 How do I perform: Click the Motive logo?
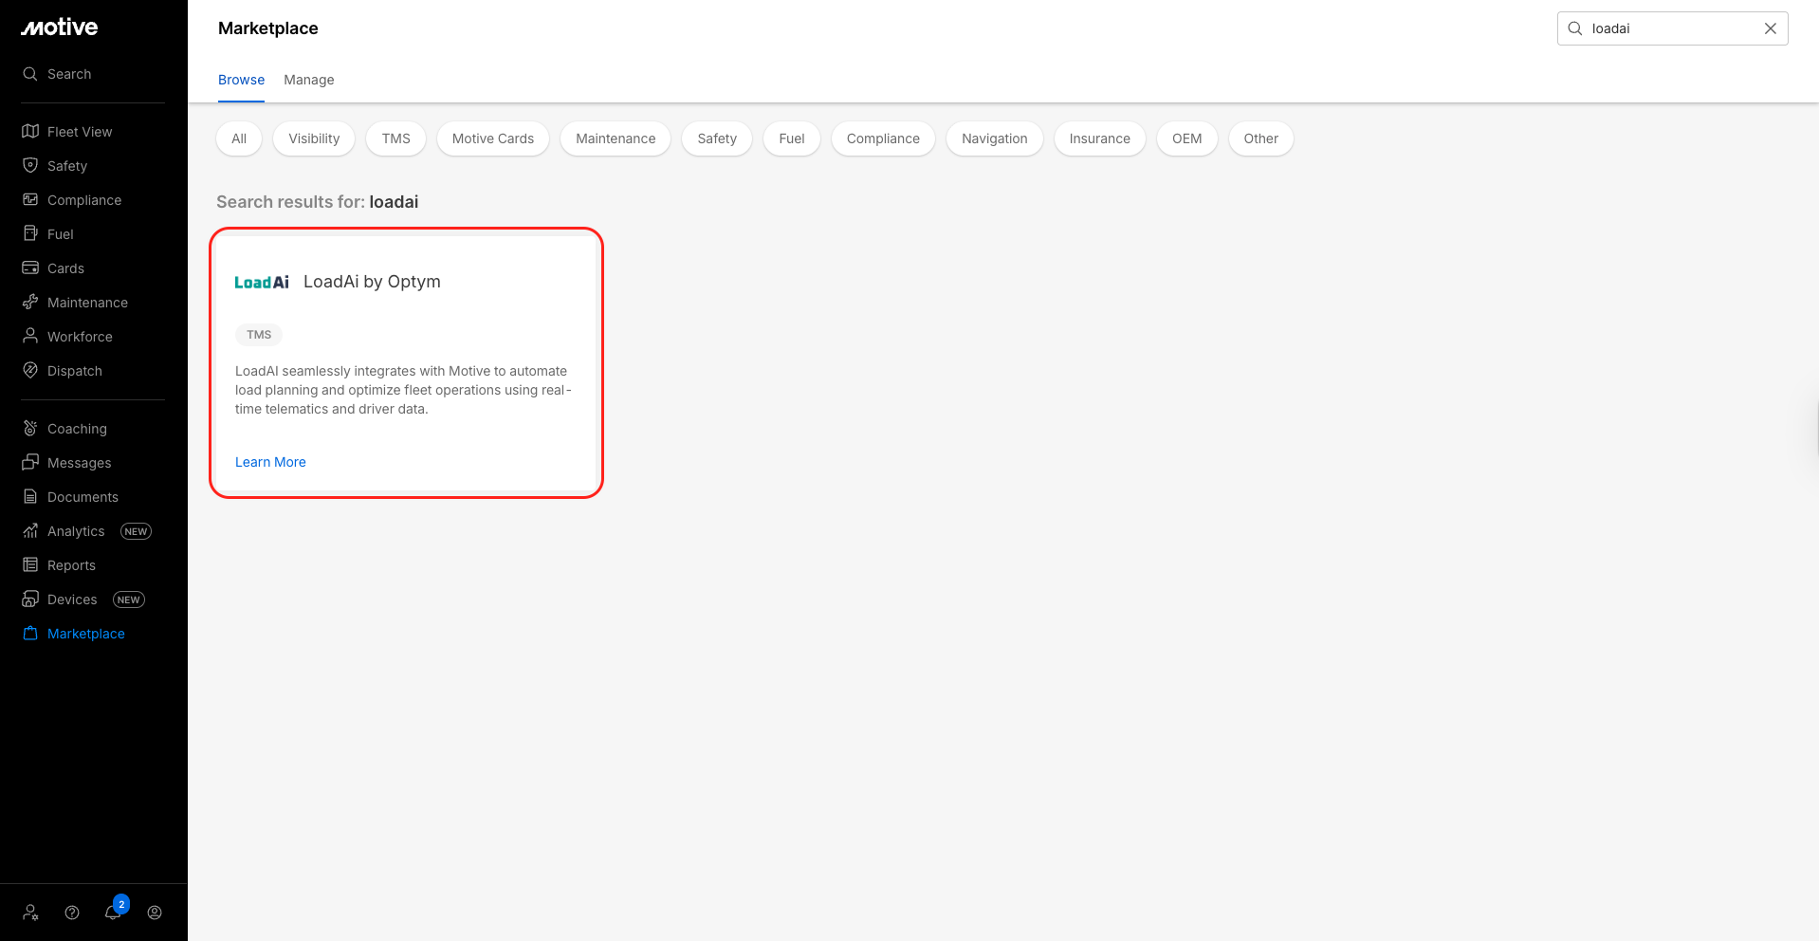coord(60,28)
